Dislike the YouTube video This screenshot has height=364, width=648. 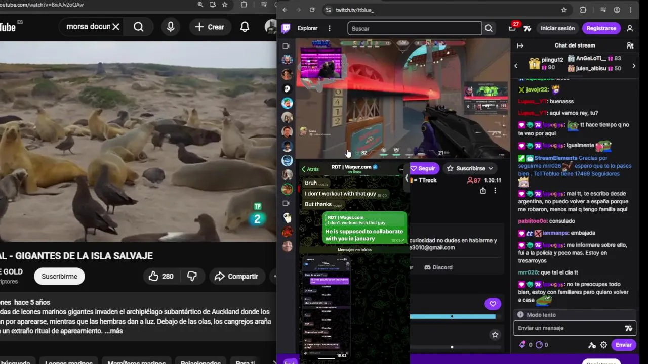coord(192,276)
